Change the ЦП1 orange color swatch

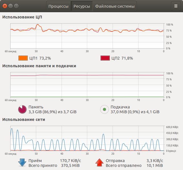tap(23, 58)
